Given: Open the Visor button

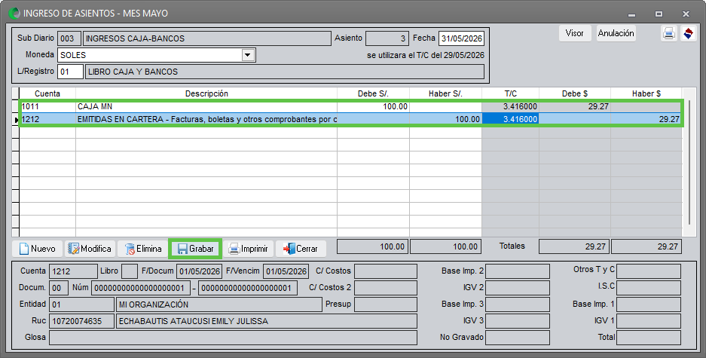Looking at the screenshot, I should click(x=575, y=33).
